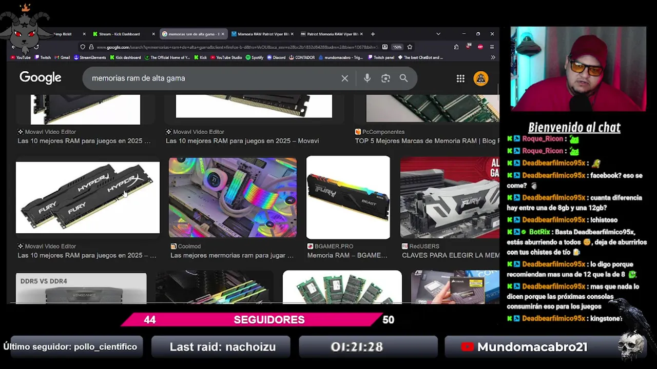Open the Discord bookmark

pyautogui.click(x=276, y=57)
